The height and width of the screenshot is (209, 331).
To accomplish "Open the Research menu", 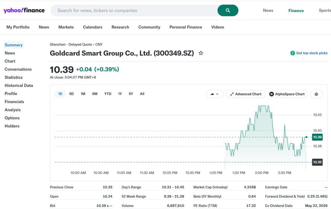I will pyautogui.click(x=120, y=27).
